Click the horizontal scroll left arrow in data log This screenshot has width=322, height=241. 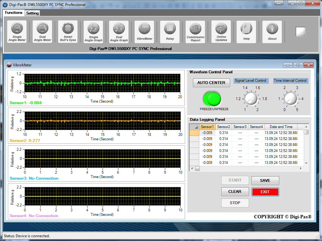(192, 169)
